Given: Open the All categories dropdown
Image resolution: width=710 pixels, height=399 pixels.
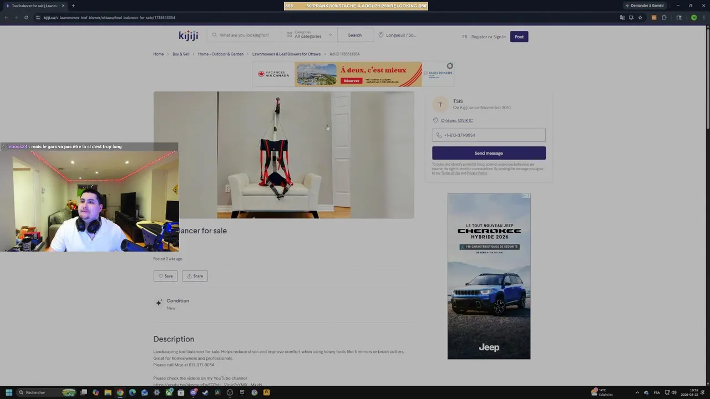Looking at the screenshot, I should click(309, 35).
